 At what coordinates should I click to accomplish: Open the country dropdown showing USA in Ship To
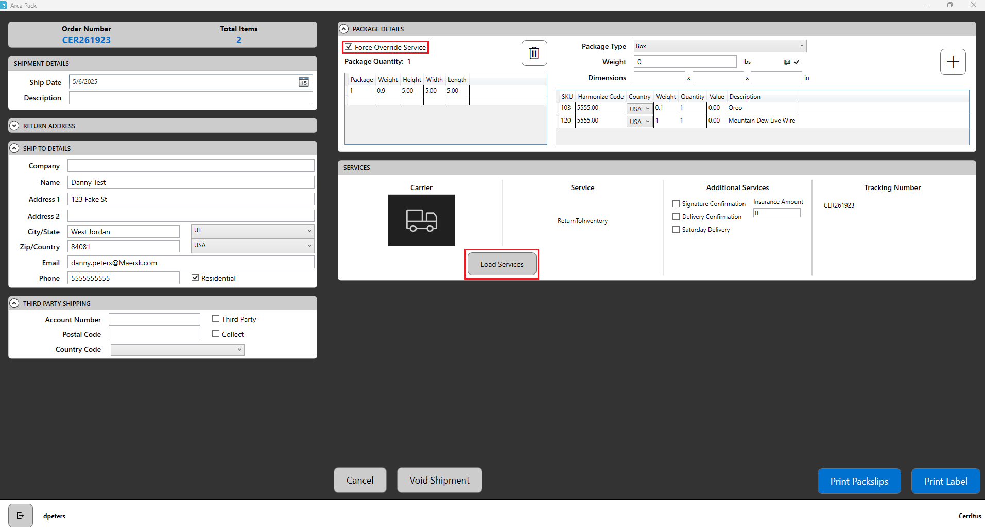pyautogui.click(x=252, y=246)
